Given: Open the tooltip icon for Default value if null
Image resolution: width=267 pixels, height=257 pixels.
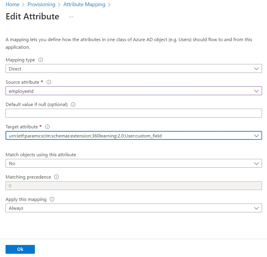Looking at the screenshot, I should (x=73, y=104).
